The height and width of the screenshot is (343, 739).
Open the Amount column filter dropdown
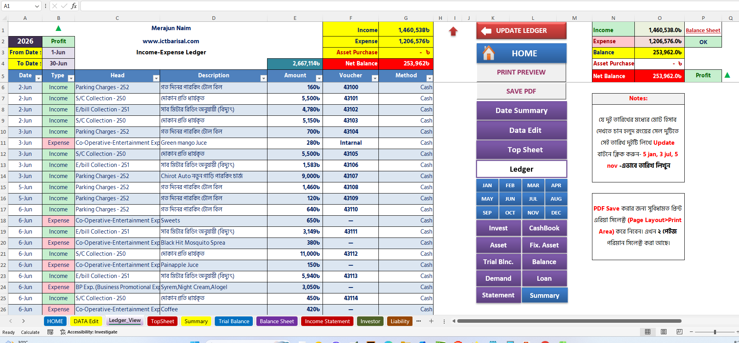[x=319, y=78]
